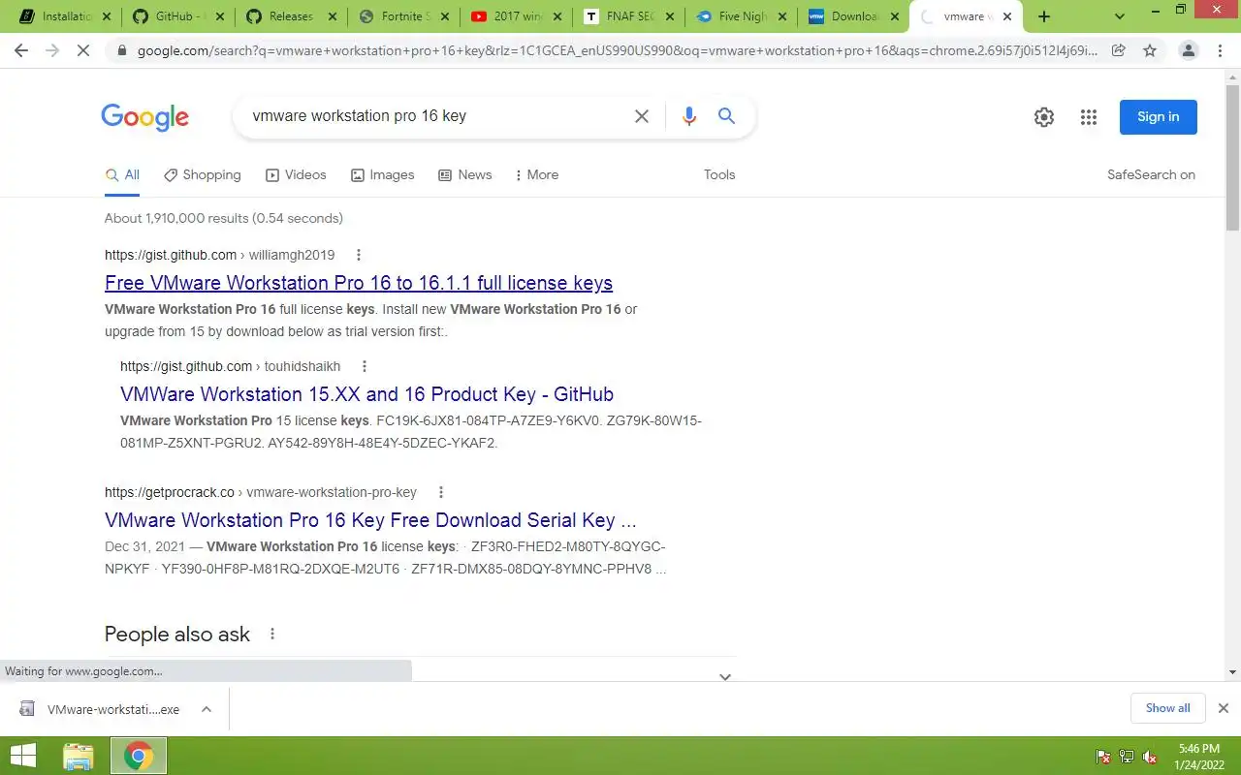Switch to the Releases tab
The height and width of the screenshot is (775, 1241).
(291, 16)
